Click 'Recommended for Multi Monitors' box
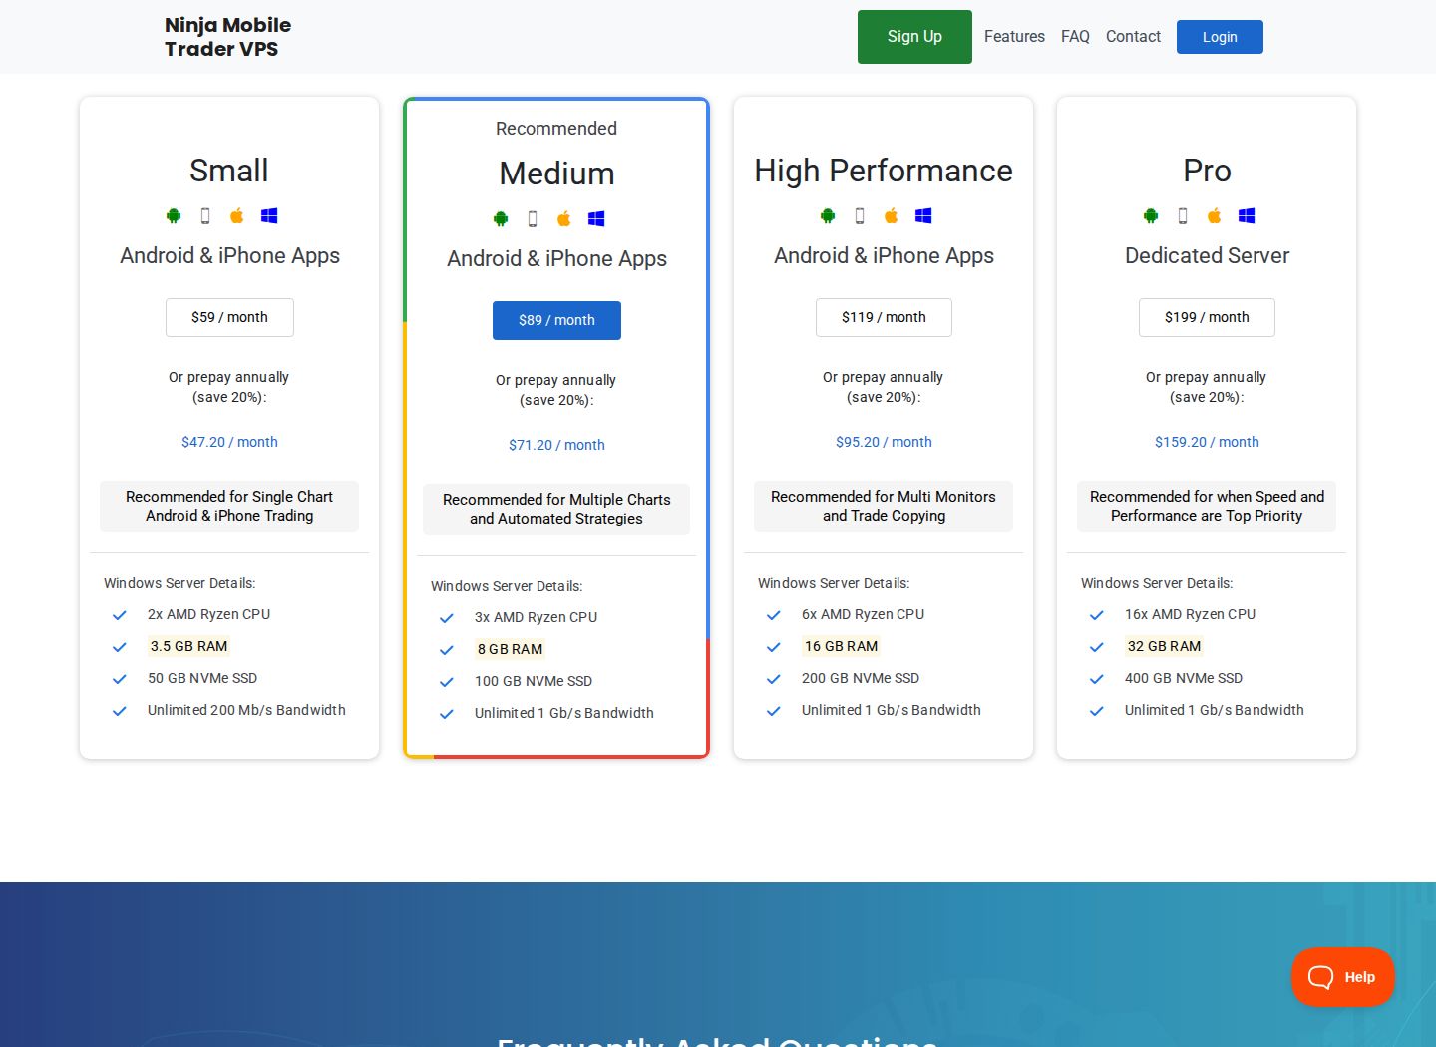The image size is (1436, 1047). (x=884, y=507)
